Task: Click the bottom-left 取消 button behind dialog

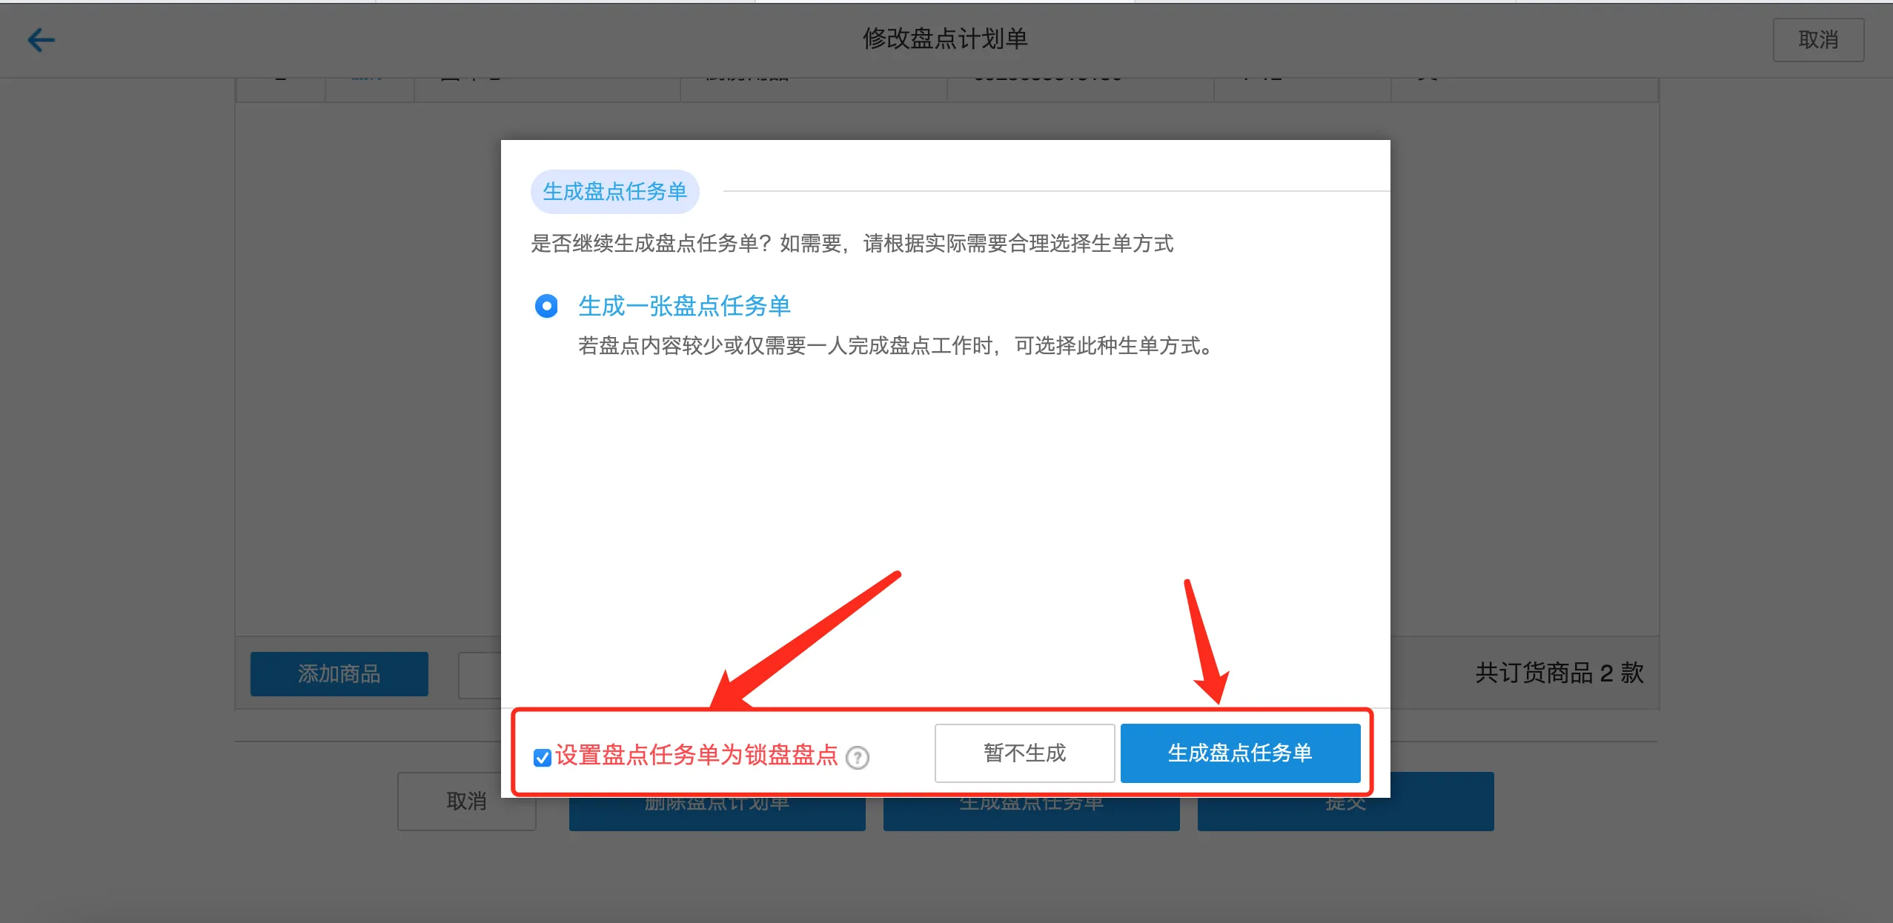Action: pyautogui.click(x=465, y=801)
